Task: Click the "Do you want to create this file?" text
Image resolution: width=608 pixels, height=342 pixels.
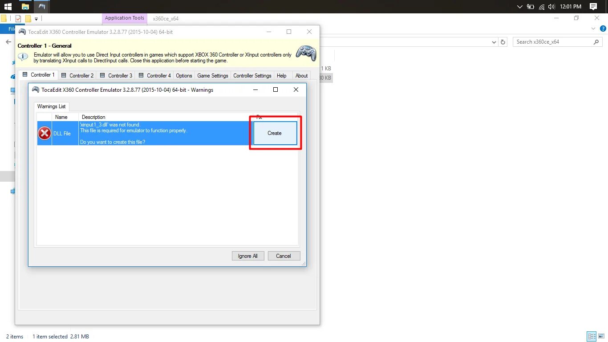Action: click(113, 142)
